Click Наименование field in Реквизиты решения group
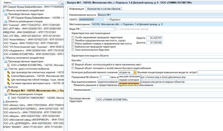Image resolution: width=223 pixels, height=131 pixels. (157, 90)
